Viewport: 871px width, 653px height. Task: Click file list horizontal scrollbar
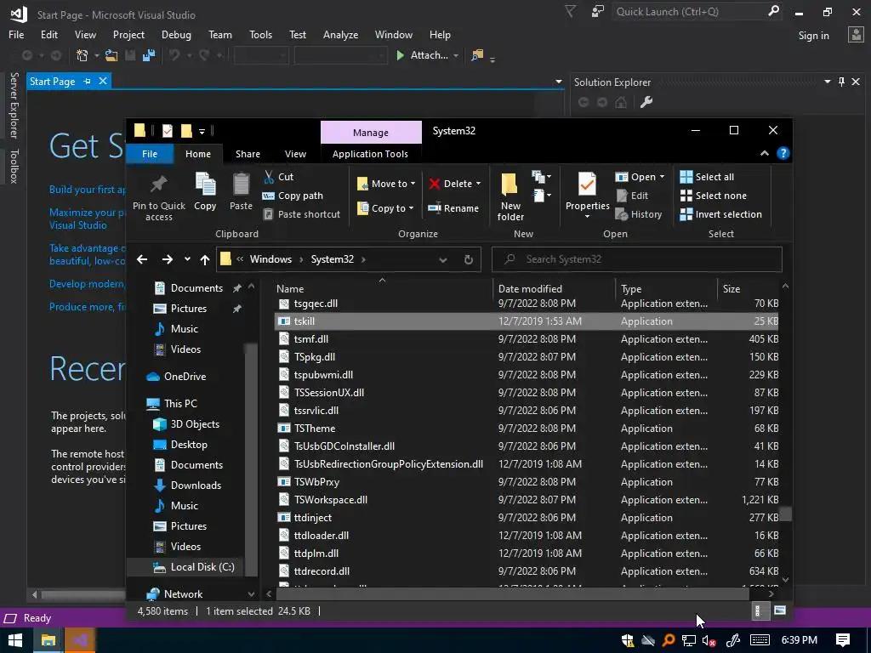click(512, 594)
